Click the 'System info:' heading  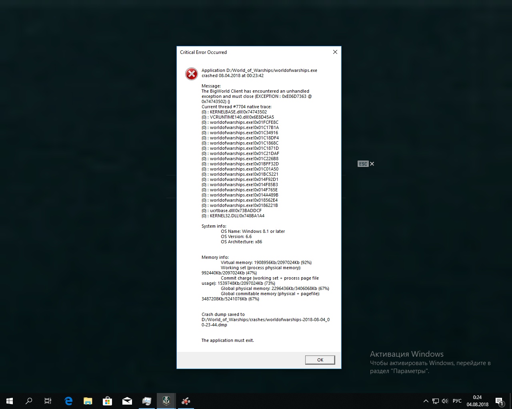pyautogui.click(x=214, y=226)
